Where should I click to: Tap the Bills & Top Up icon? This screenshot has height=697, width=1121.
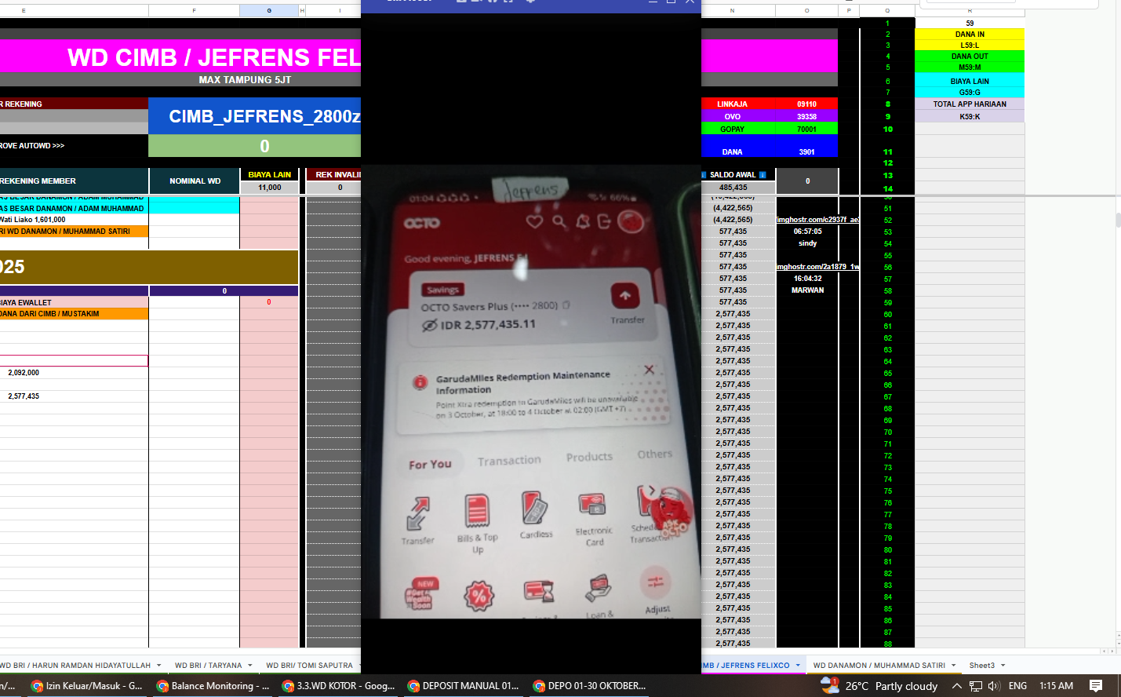coord(477,511)
